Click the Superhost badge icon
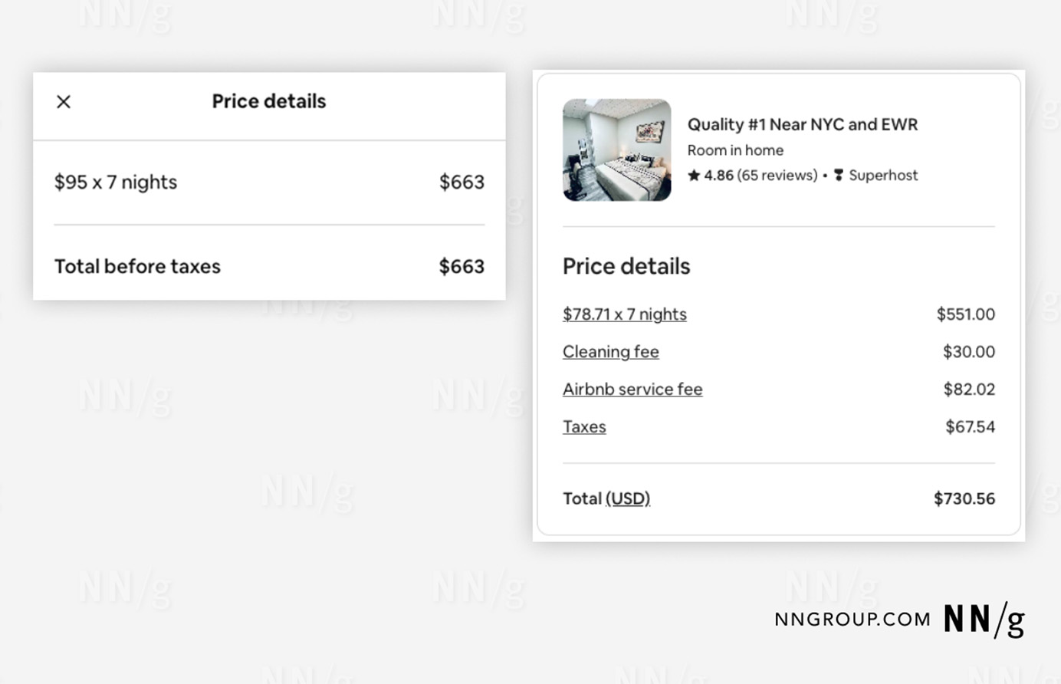The width and height of the screenshot is (1061, 684). point(839,176)
